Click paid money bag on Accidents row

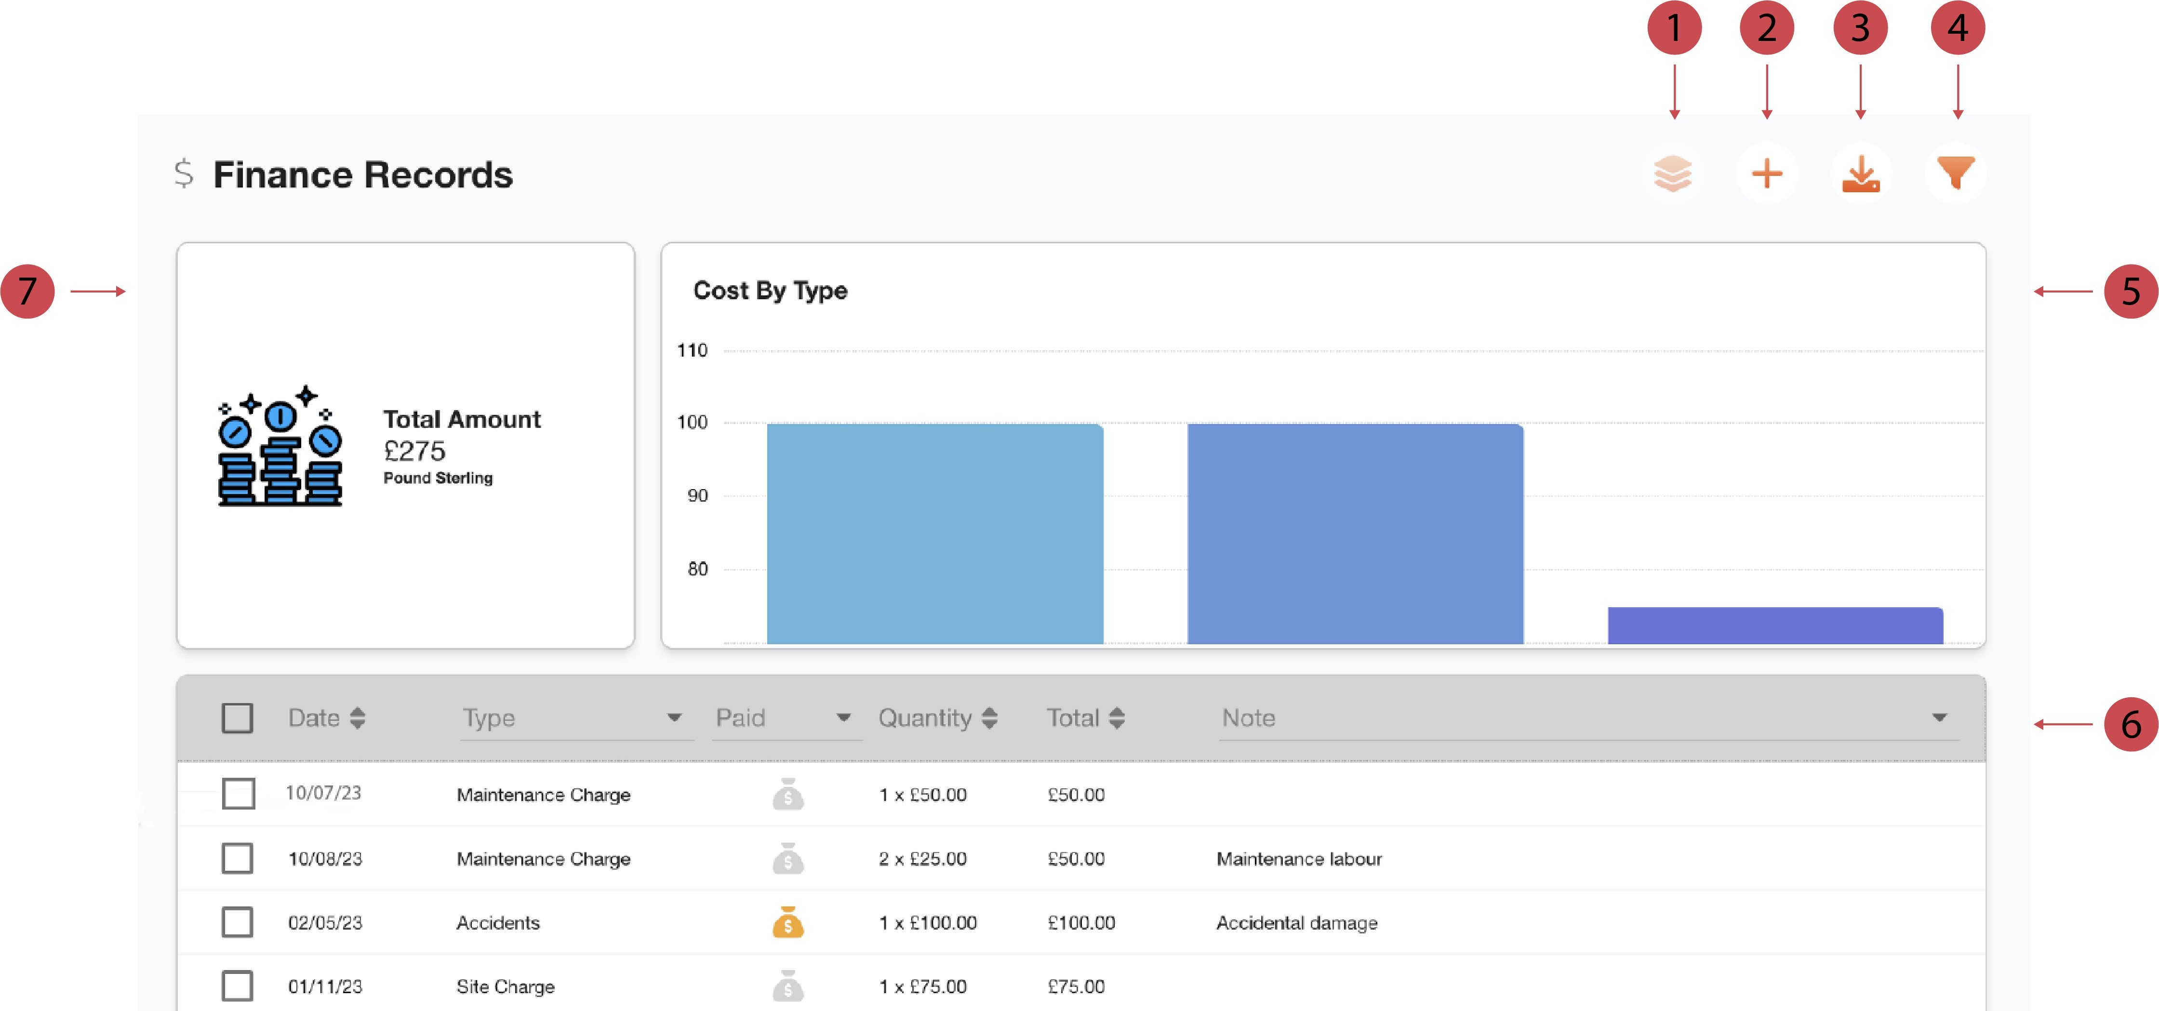[788, 922]
